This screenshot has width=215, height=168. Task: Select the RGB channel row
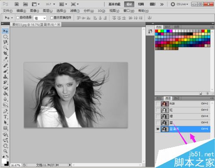[183, 104]
